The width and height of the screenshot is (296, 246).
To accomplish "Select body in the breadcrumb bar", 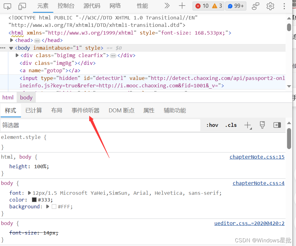I will coord(26,98).
